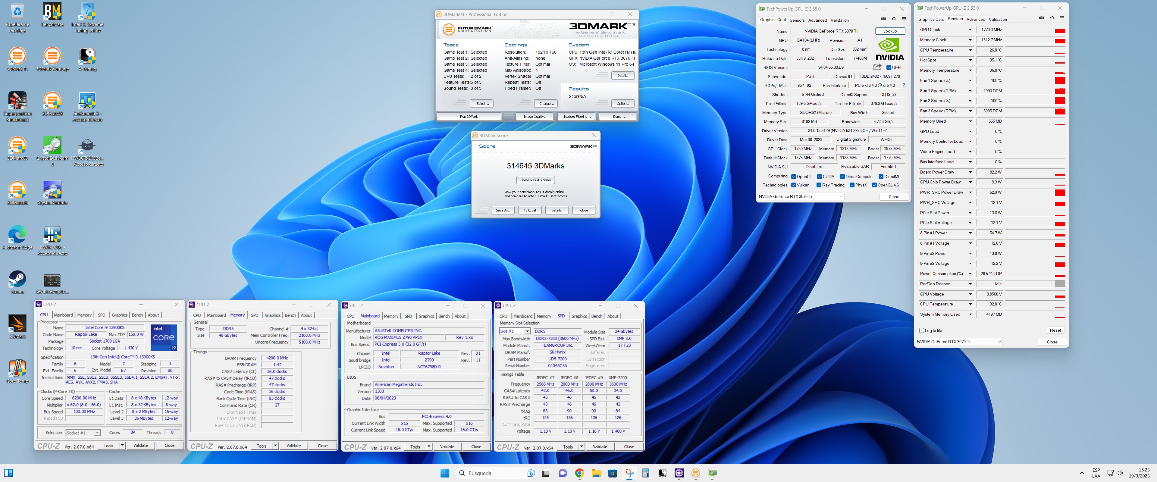Viewport: 1157px width, 482px height.
Task: Open Windows Start button on taskbar
Action: pyautogui.click(x=445, y=473)
